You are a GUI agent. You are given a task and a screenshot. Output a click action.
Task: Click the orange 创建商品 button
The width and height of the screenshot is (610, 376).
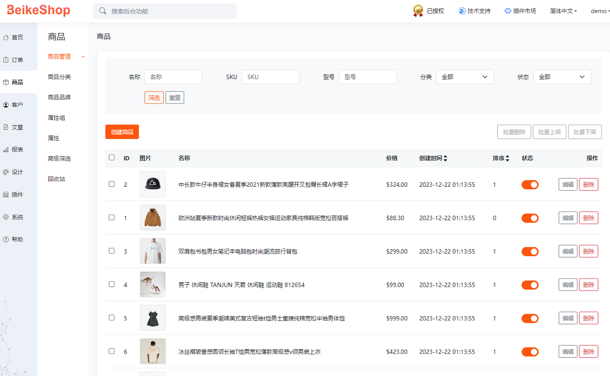click(x=122, y=132)
